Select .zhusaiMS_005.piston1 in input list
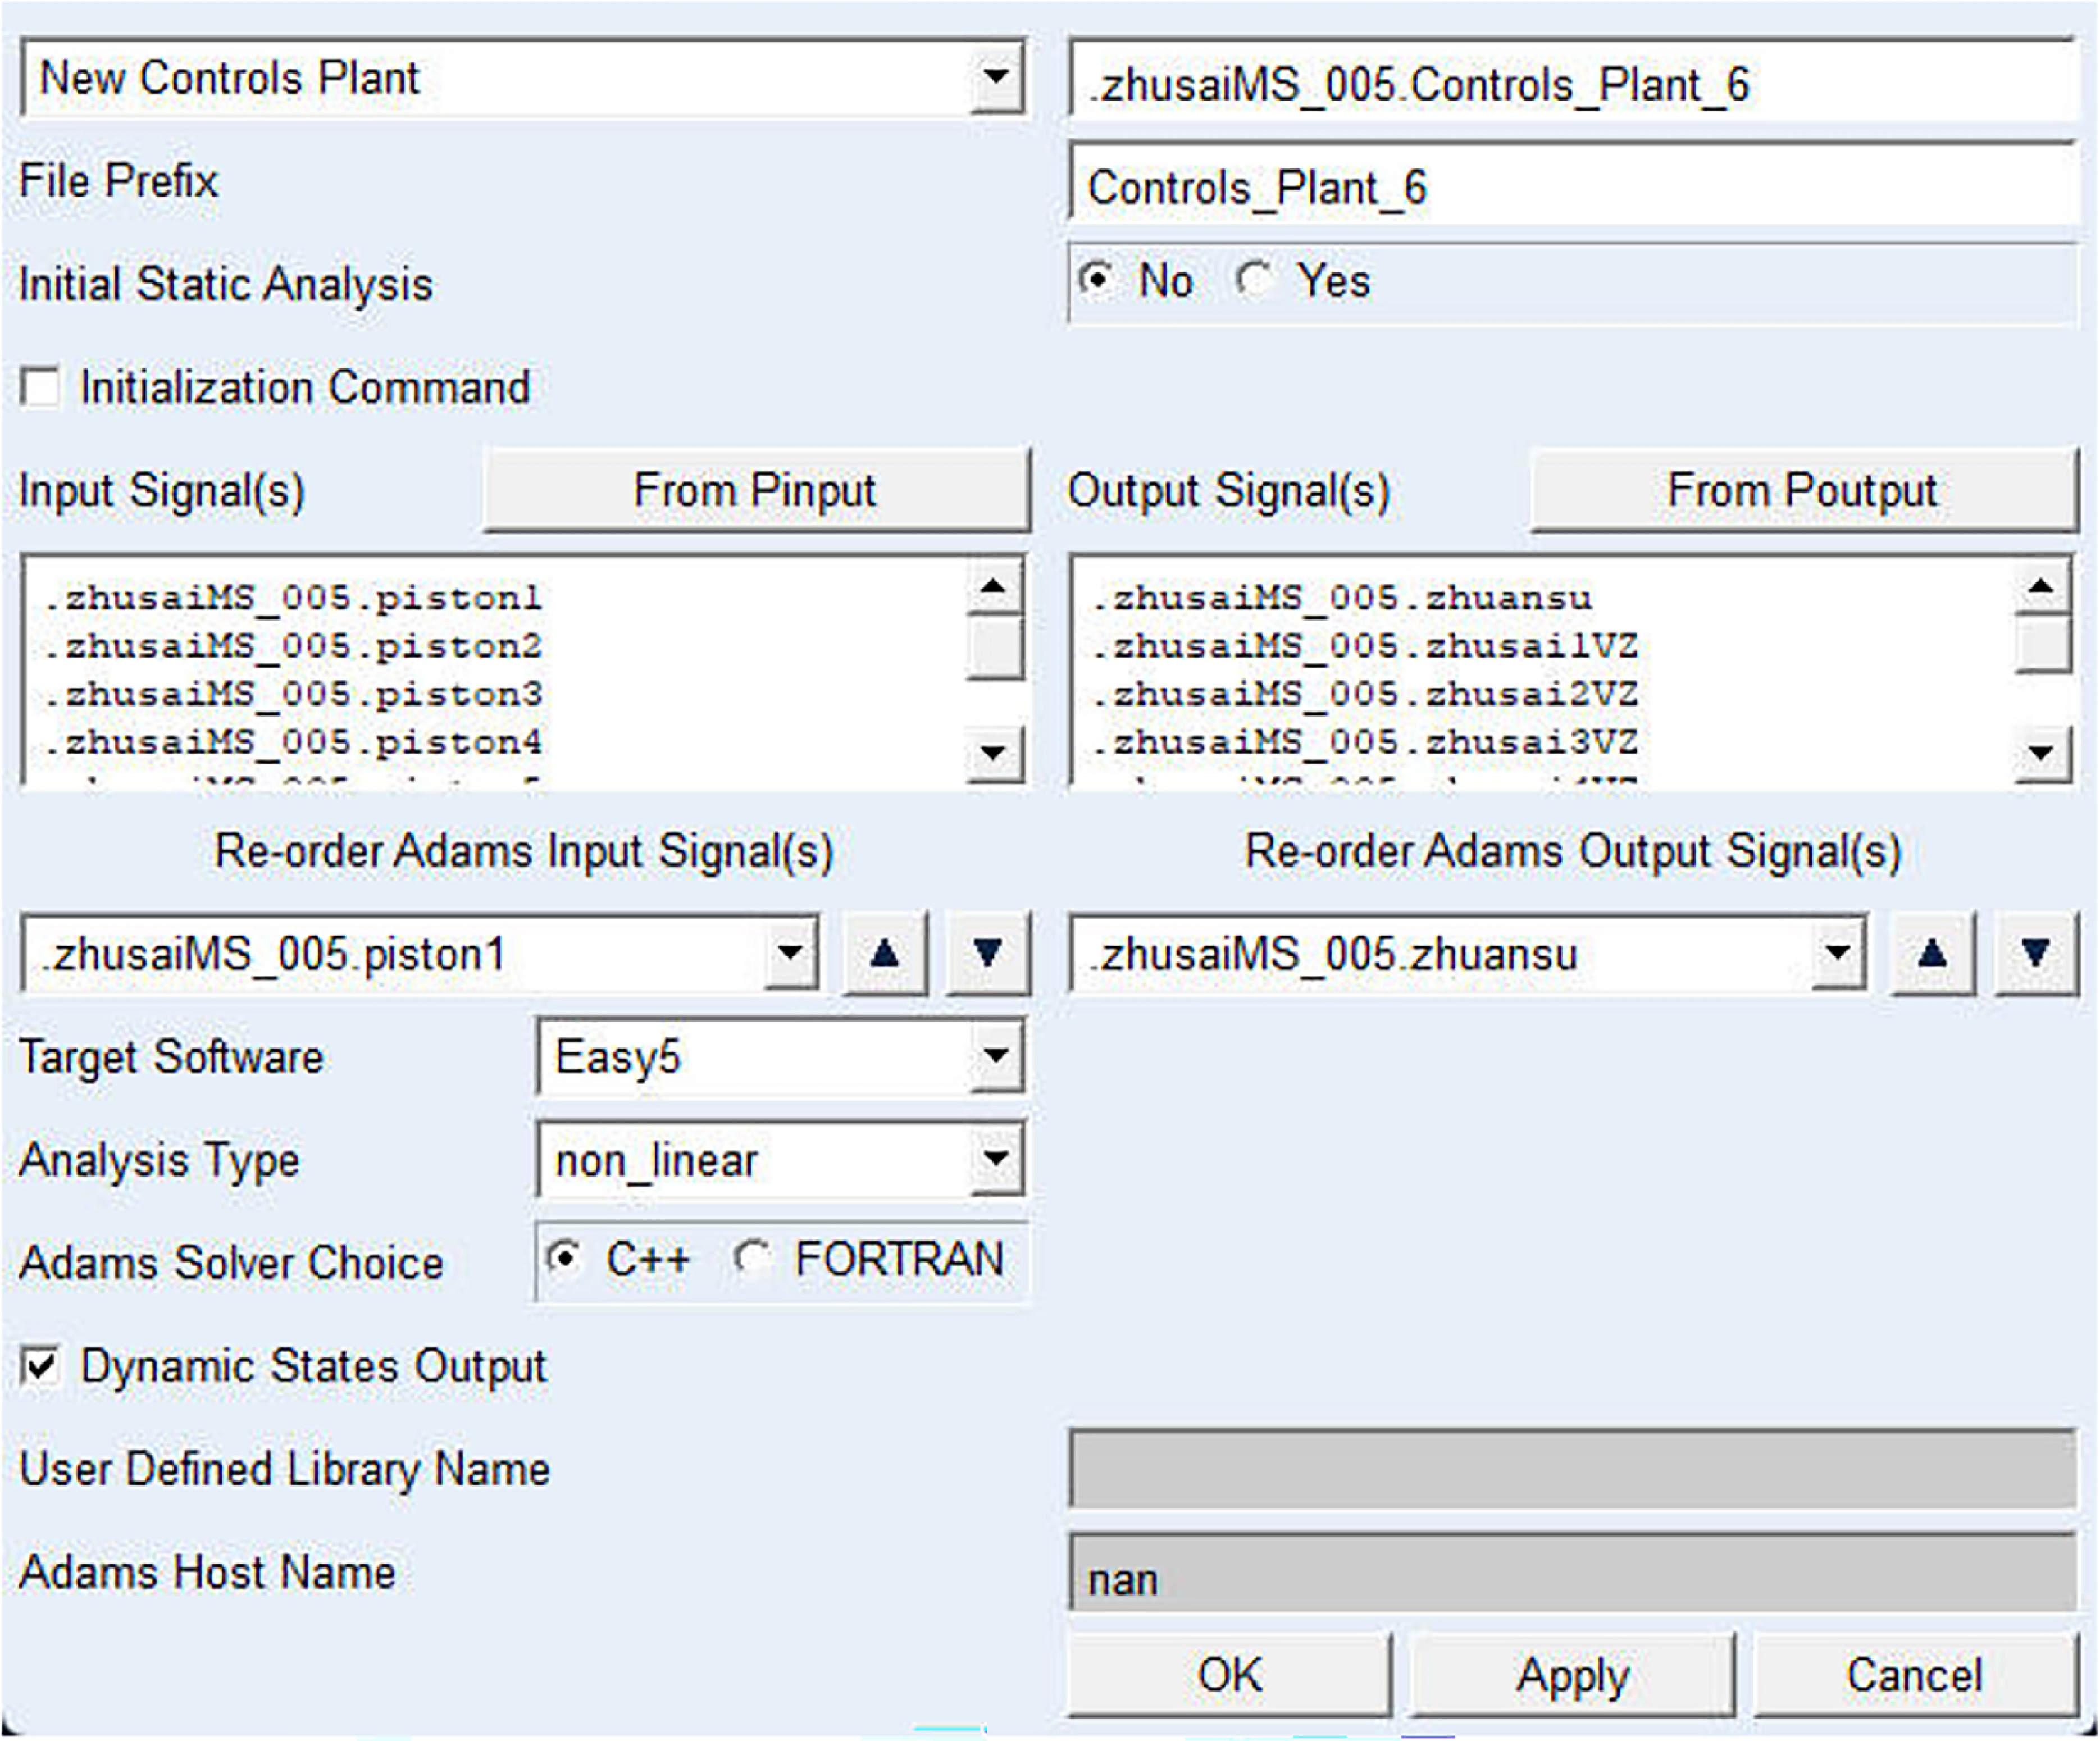 pos(293,598)
